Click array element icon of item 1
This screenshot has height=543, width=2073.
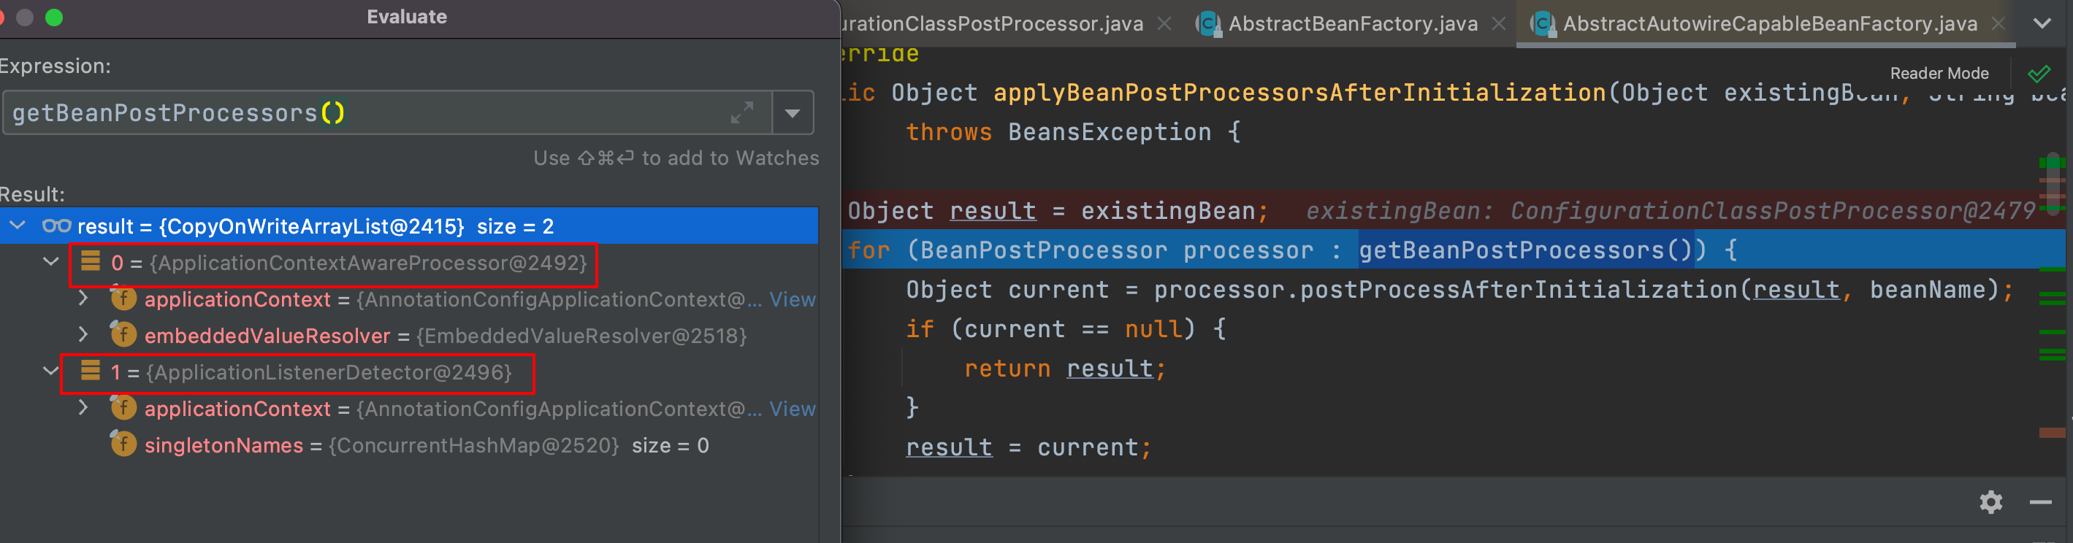(90, 370)
